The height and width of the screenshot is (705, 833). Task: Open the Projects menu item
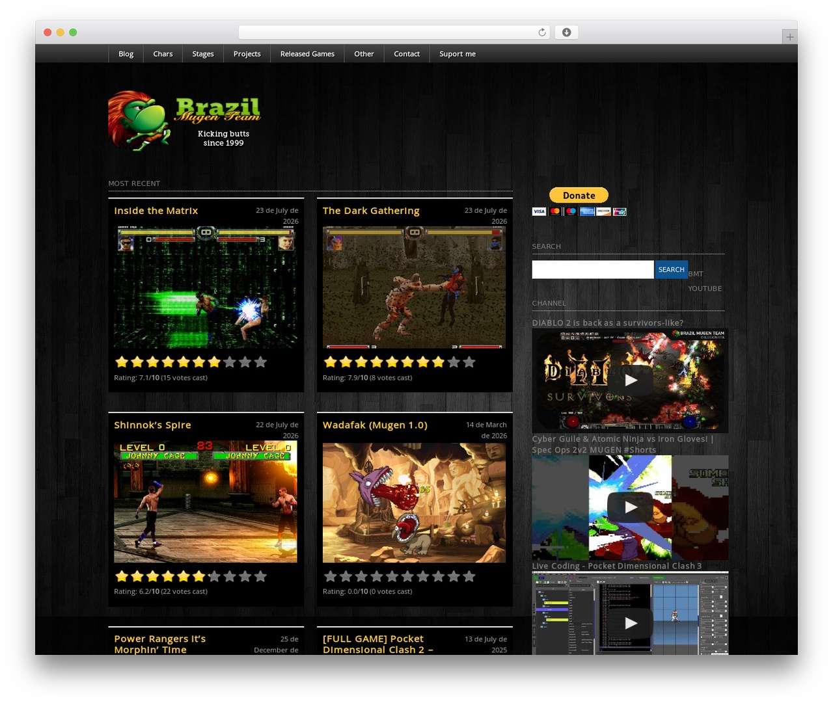point(247,54)
